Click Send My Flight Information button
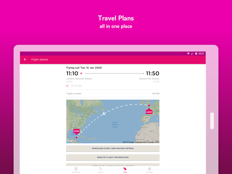Screen dimensions: 232x174 [x=113, y=157]
